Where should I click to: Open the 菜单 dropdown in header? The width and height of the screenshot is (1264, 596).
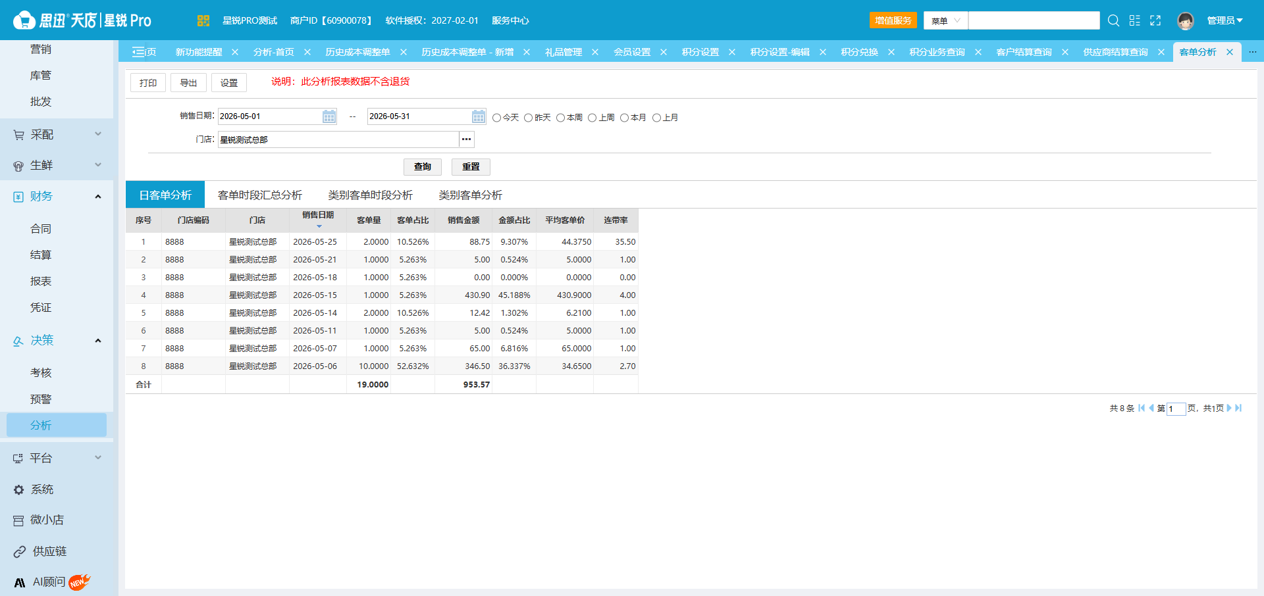click(945, 20)
